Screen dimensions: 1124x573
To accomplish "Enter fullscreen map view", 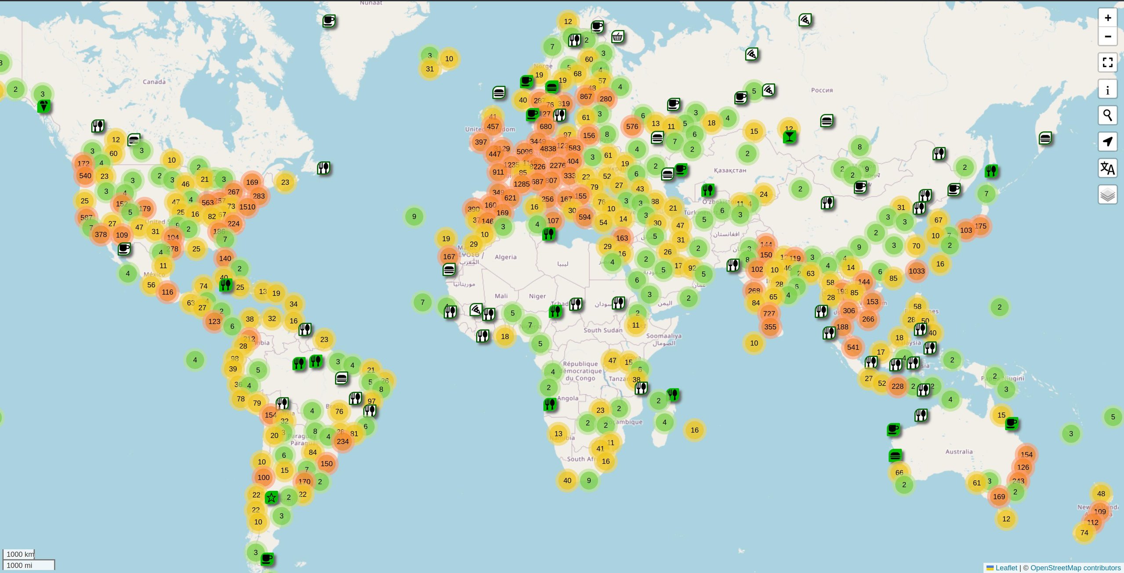I will pos(1107,62).
